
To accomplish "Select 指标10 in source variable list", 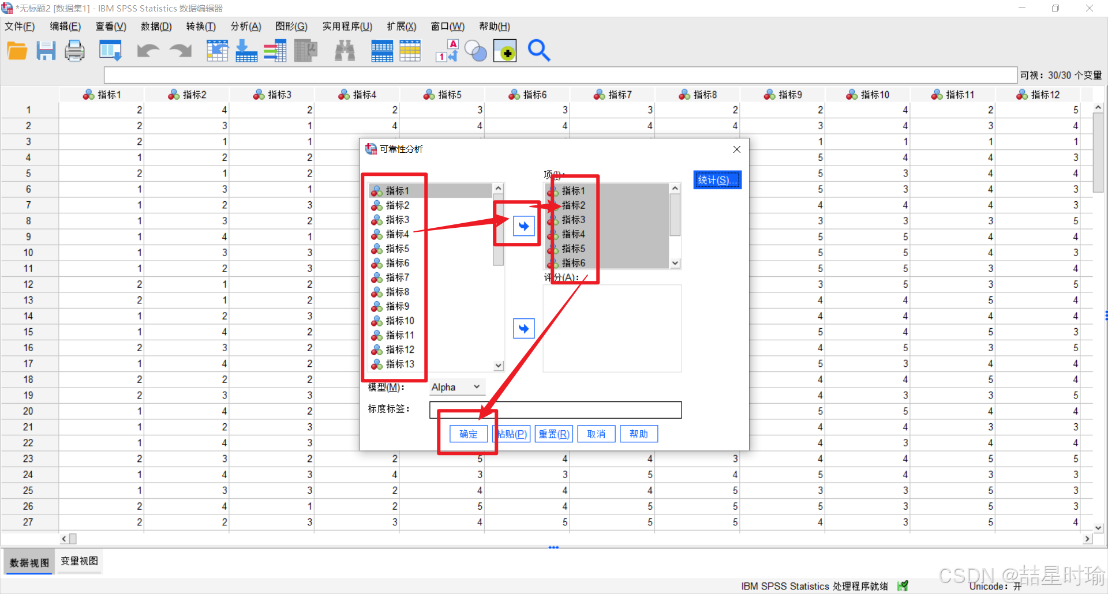I will (431, 321).
